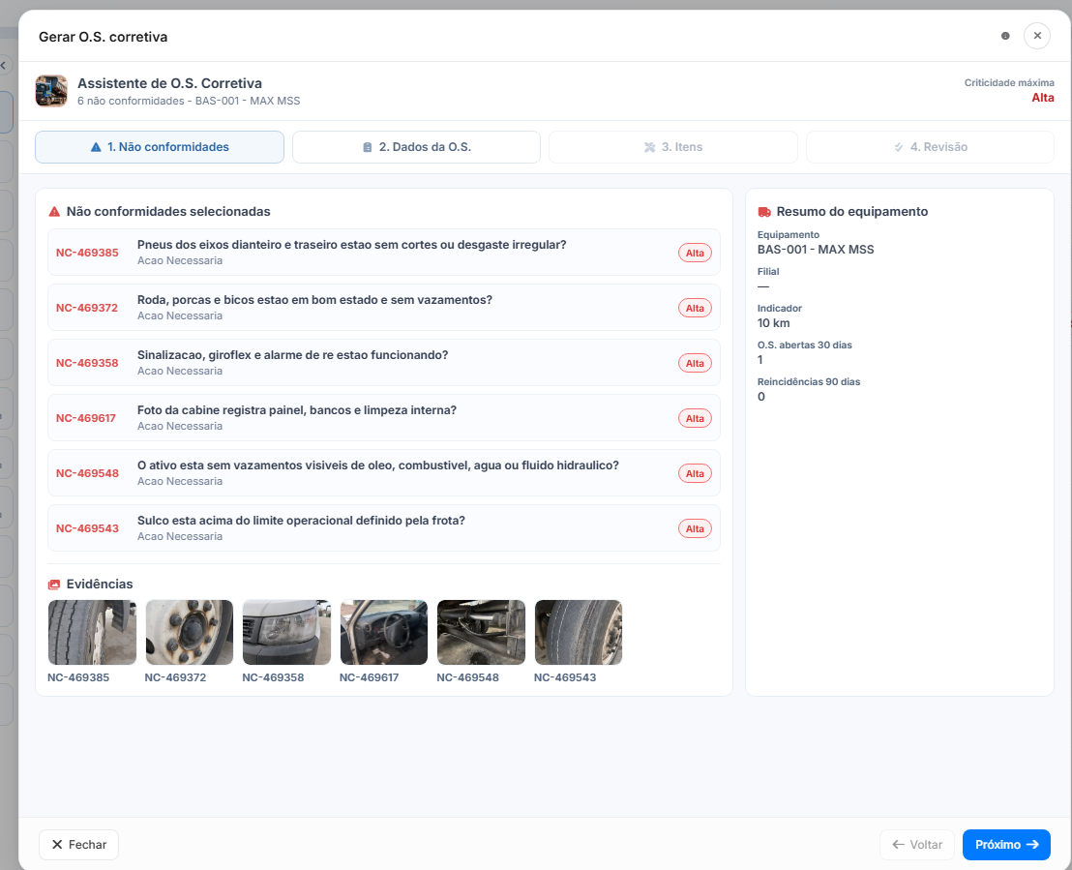Click the question 'Roda, porcas e bicos' text

tap(314, 300)
